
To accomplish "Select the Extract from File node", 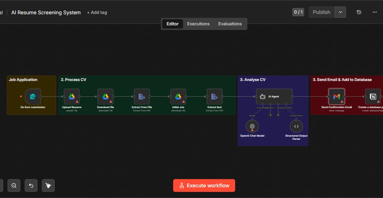I will [142, 97].
